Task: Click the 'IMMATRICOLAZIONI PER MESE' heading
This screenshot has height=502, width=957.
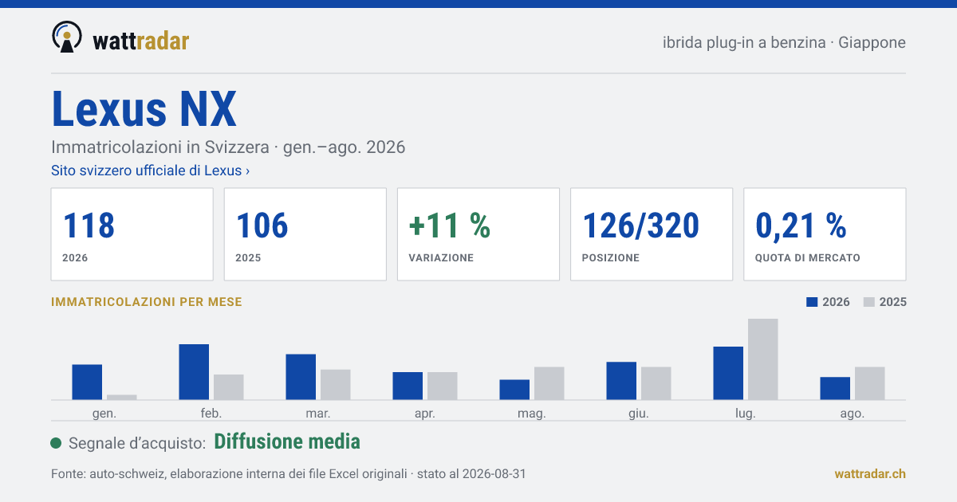Action: [147, 302]
